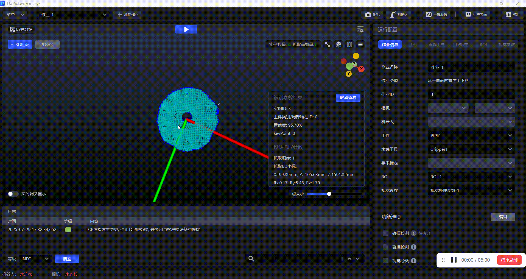Image resolution: width=526 pixels, height=279 pixels.
Task: Open the 末端工具 Gripper1 dropdown
Action: [471, 149]
